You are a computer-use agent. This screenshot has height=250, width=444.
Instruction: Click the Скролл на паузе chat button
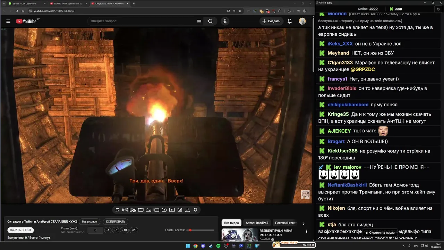pos(380,233)
